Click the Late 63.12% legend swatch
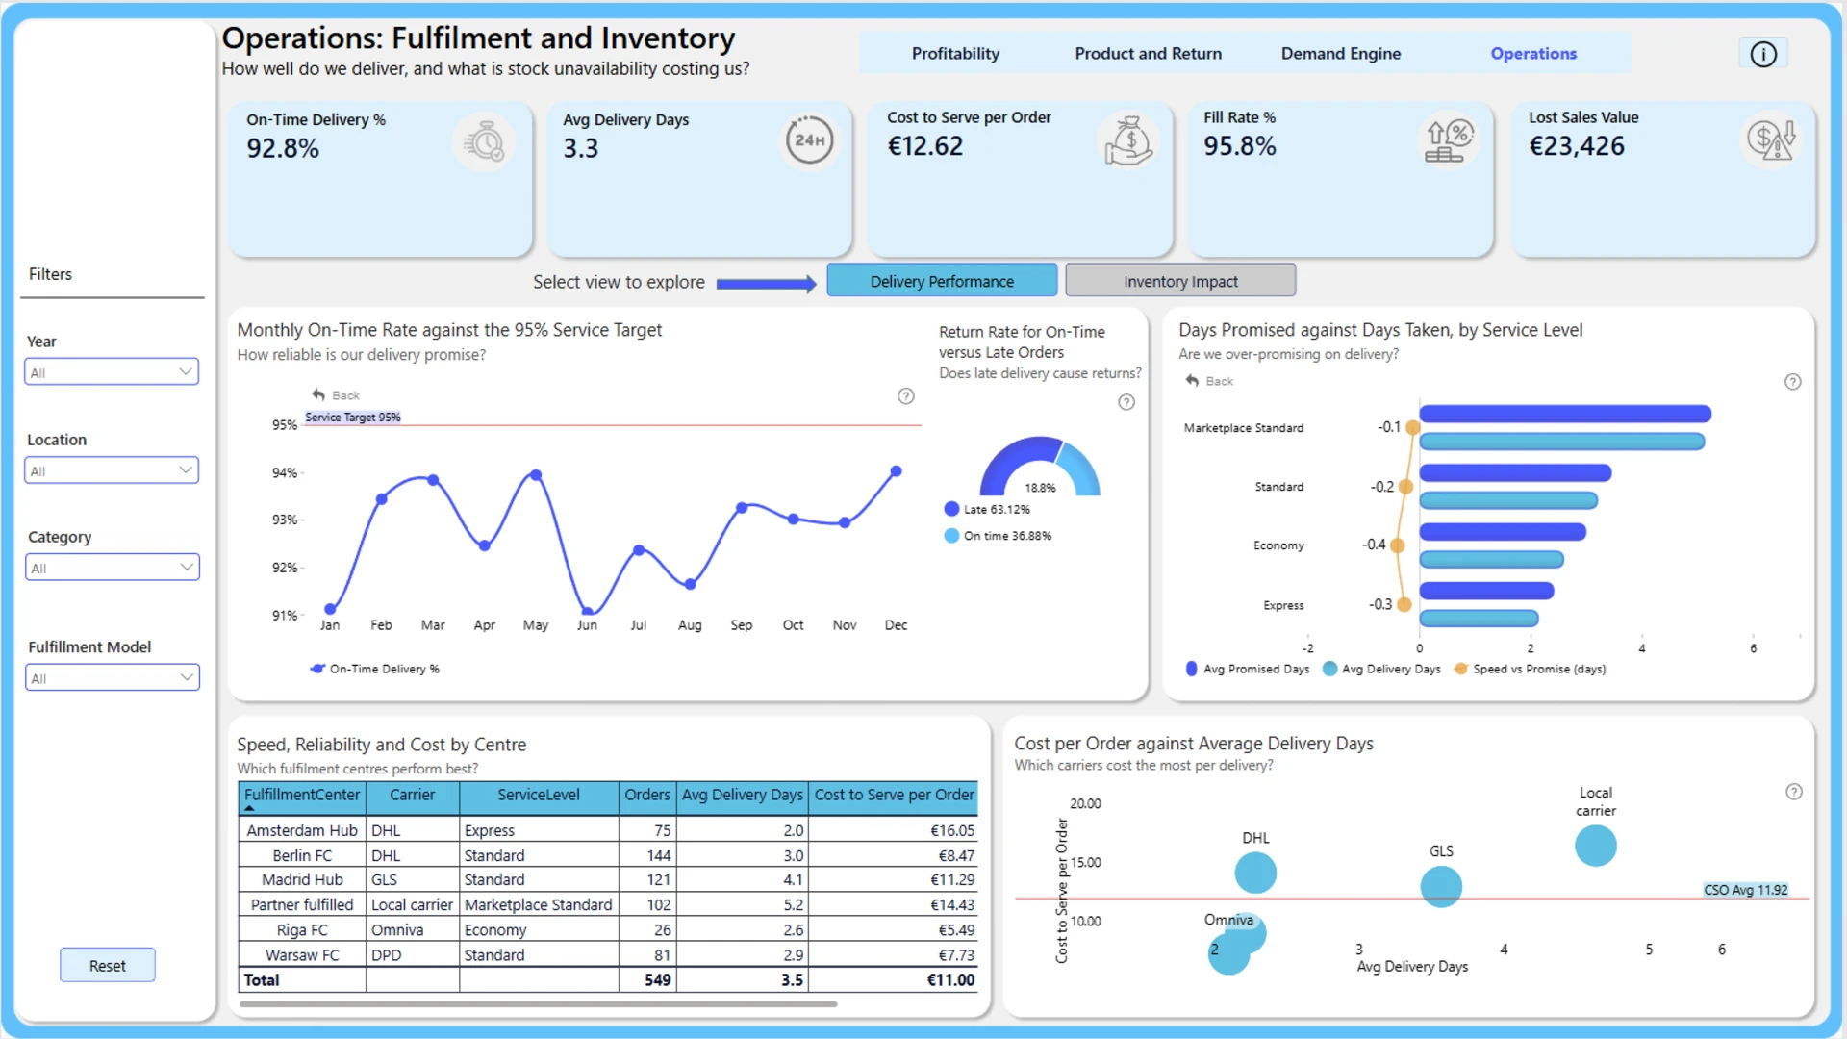The image size is (1847, 1039). [x=951, y=509]
